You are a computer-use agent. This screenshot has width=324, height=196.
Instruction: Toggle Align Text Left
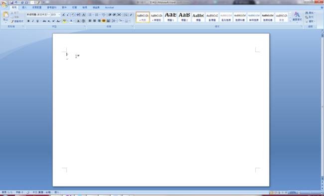(90, 21)
